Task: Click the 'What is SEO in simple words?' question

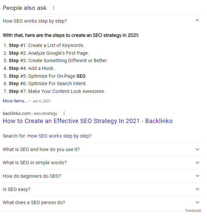Action: (x=34, y=163)
